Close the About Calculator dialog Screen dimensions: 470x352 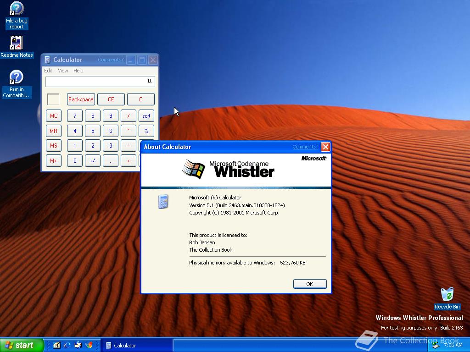coord(325,147)
